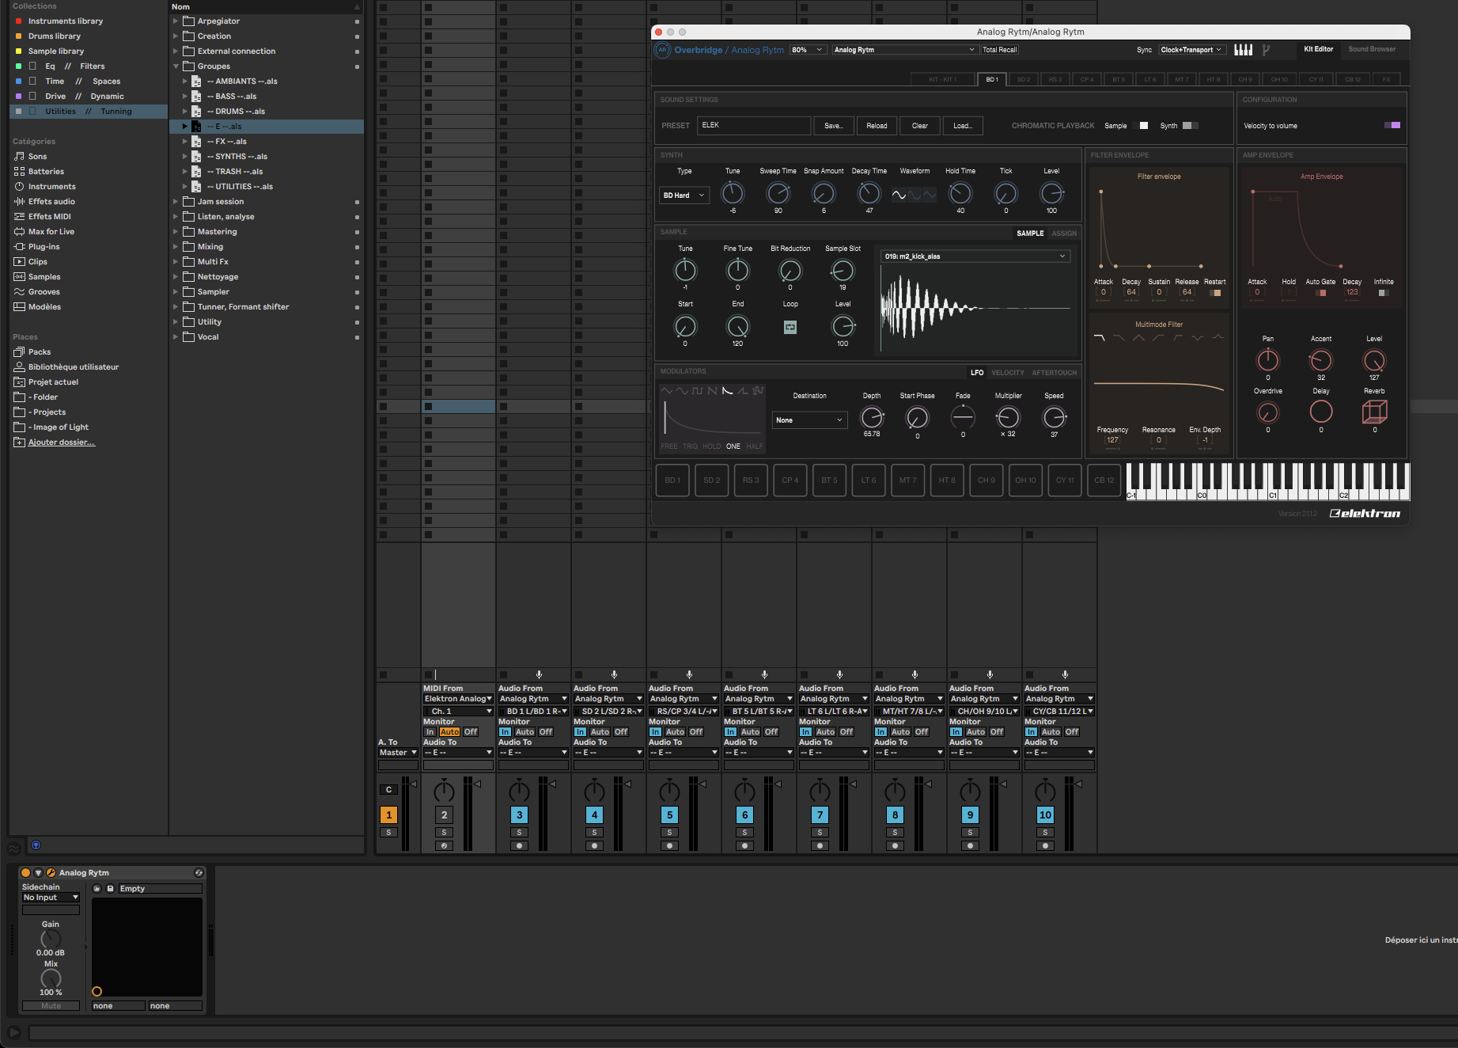The image size is (1458, 1048).
Task: Switch to the SD 2 track tab
Action: click(x=1023, y=79)
